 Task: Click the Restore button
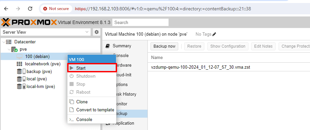(x=194, y=46)
